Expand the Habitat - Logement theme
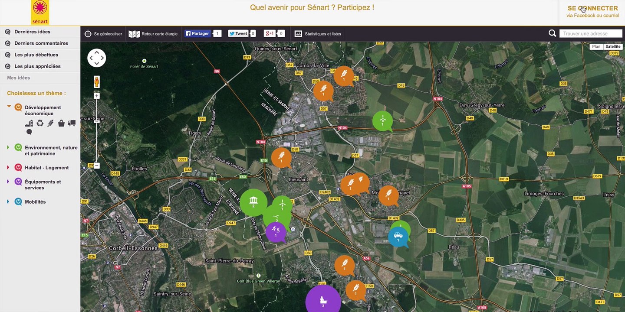This screenshot has width=625, height=312. [x=8, y=167]
